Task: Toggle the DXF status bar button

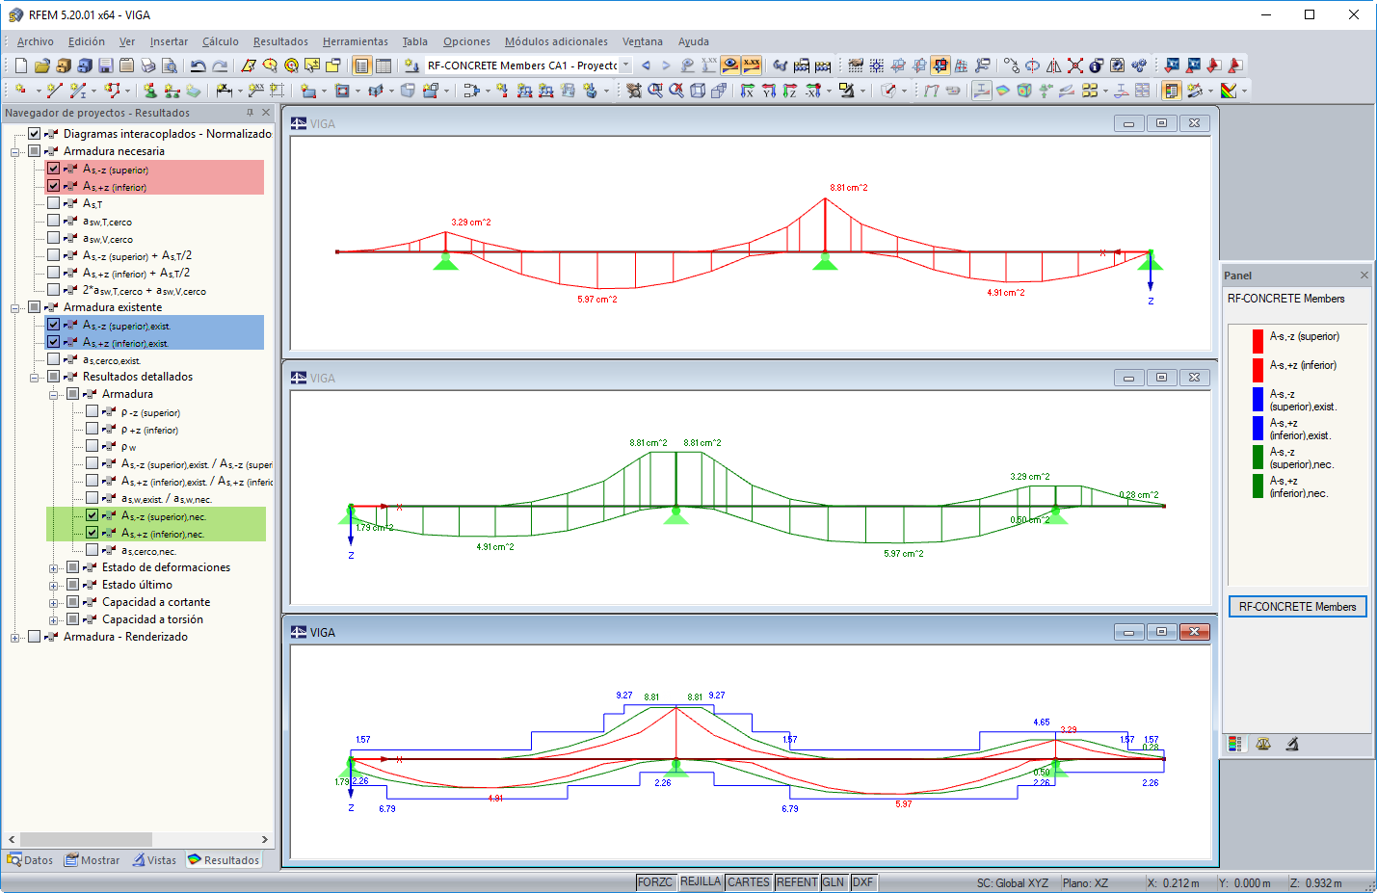Action: pyautogui.click(x=862, y=882)
